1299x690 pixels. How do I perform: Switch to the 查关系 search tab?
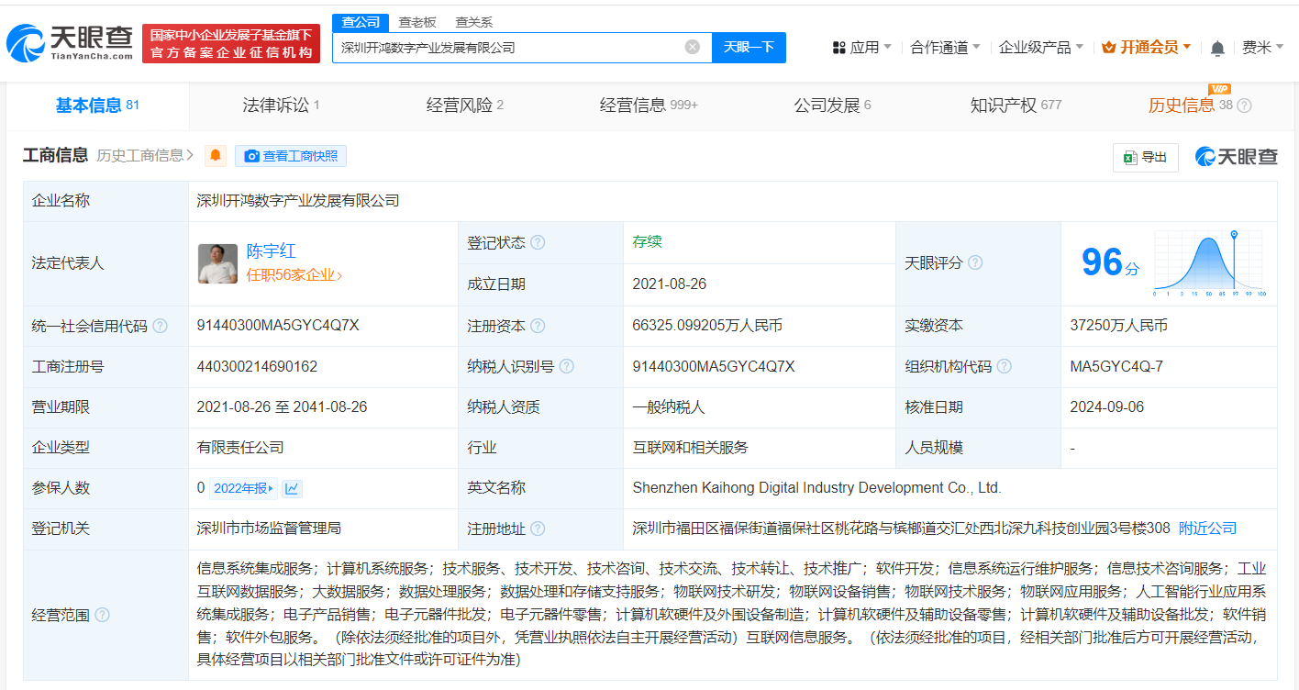click(x=474, y=22)
